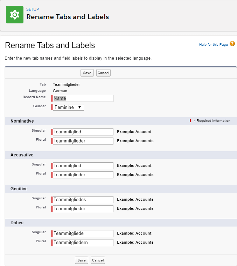Click the top Cancel button
Screen dimensions: 237x266
(103, 73)
